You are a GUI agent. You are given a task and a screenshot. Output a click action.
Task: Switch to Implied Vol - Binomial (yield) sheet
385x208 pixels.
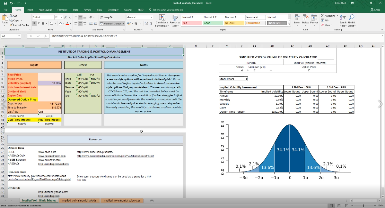tap(79, 201)
